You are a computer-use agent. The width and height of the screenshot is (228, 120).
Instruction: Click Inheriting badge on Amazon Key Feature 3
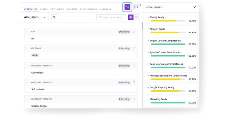[124, 99]
